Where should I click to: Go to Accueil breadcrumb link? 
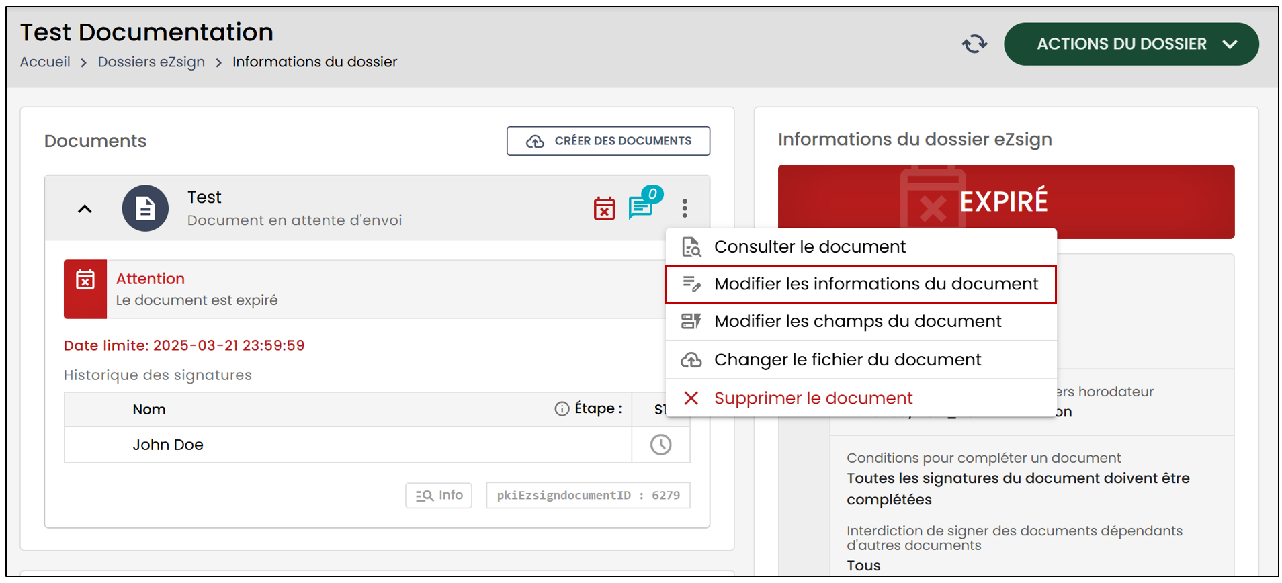[x=45, y=62]
